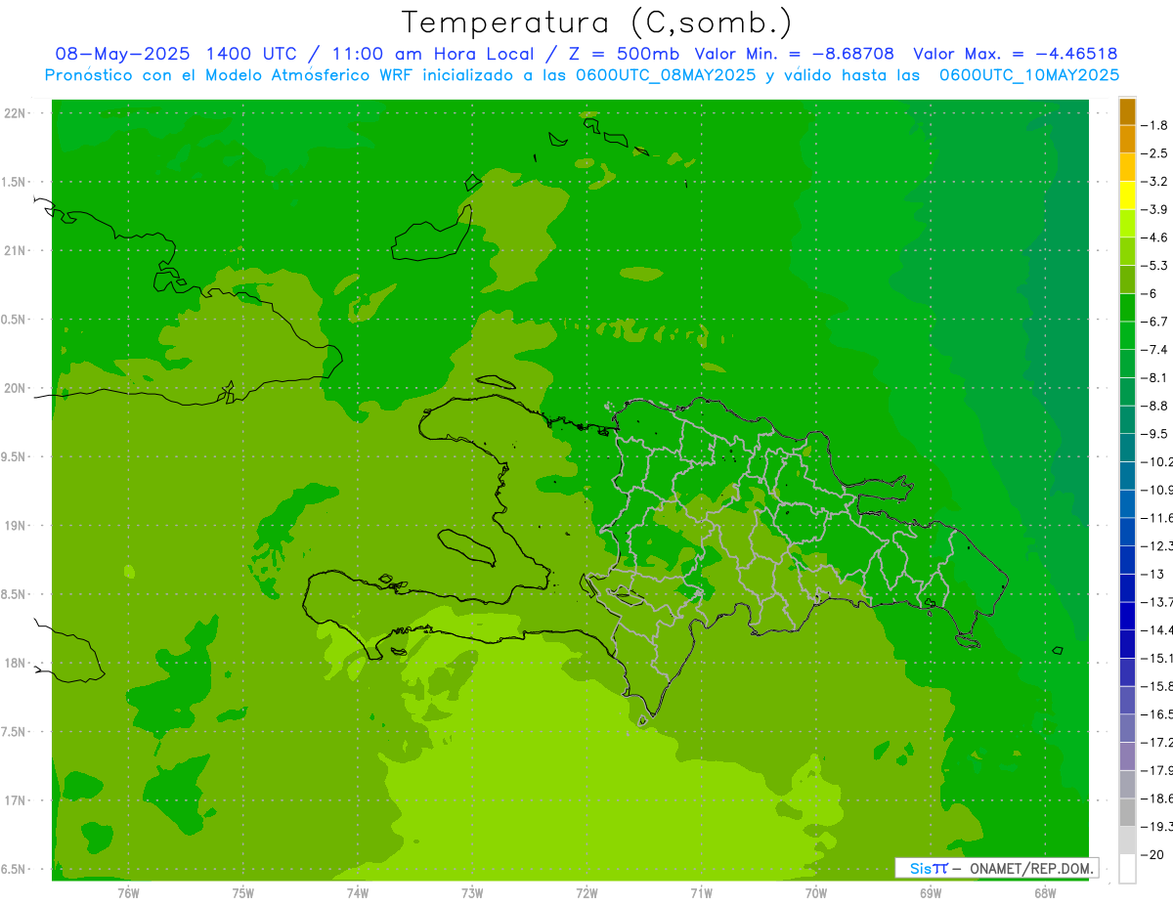The width and height of the screenshot is (1173, 906).
Task: Click the dark orange swatch above -1.8
Action: (1127, 111)
